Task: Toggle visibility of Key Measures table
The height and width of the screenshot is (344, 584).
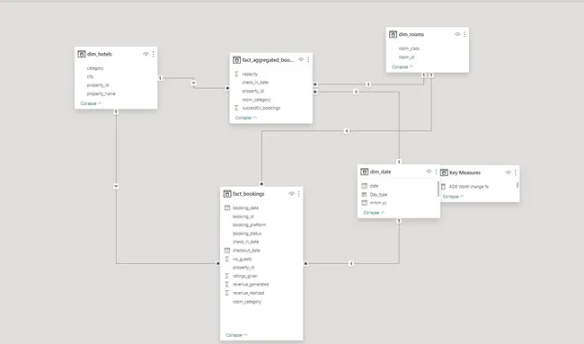Action: (x=508, y=172)
